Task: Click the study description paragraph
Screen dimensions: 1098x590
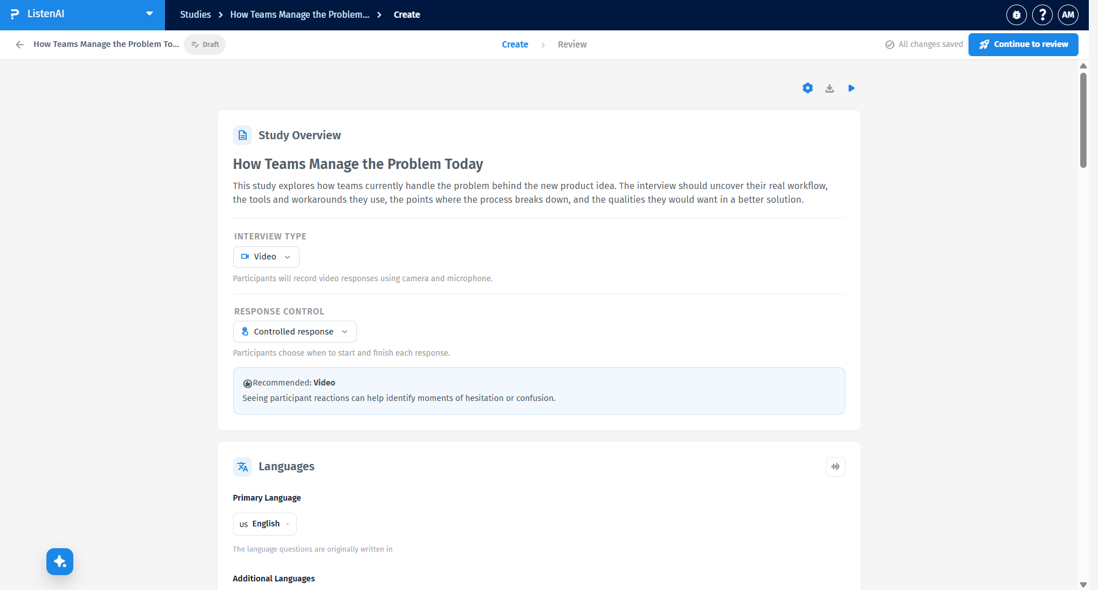Action: pos(530,192)
